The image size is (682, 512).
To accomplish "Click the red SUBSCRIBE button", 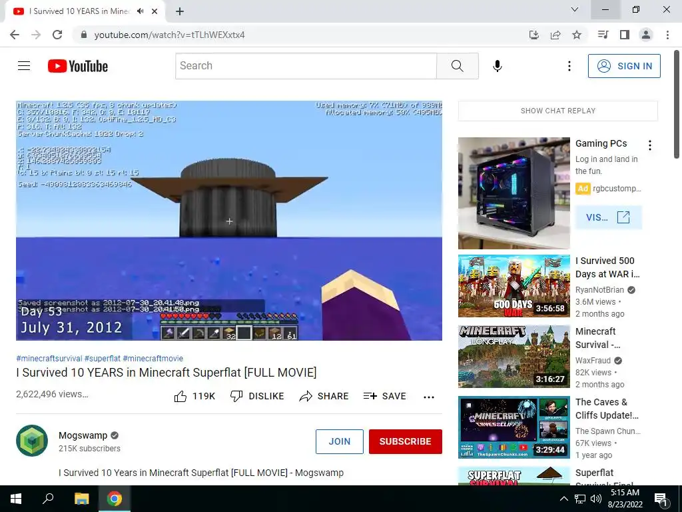I will 406,441.
